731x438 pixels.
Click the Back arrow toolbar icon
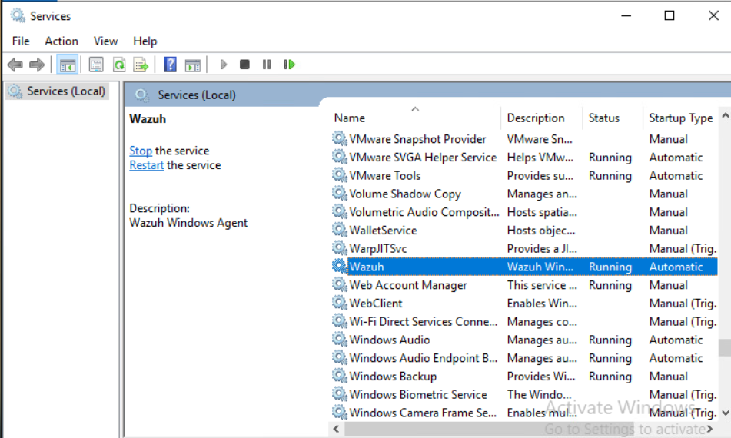click(x=15, y=65)
